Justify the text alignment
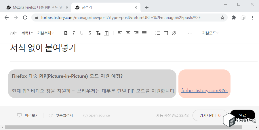 [x=144, y=33]
